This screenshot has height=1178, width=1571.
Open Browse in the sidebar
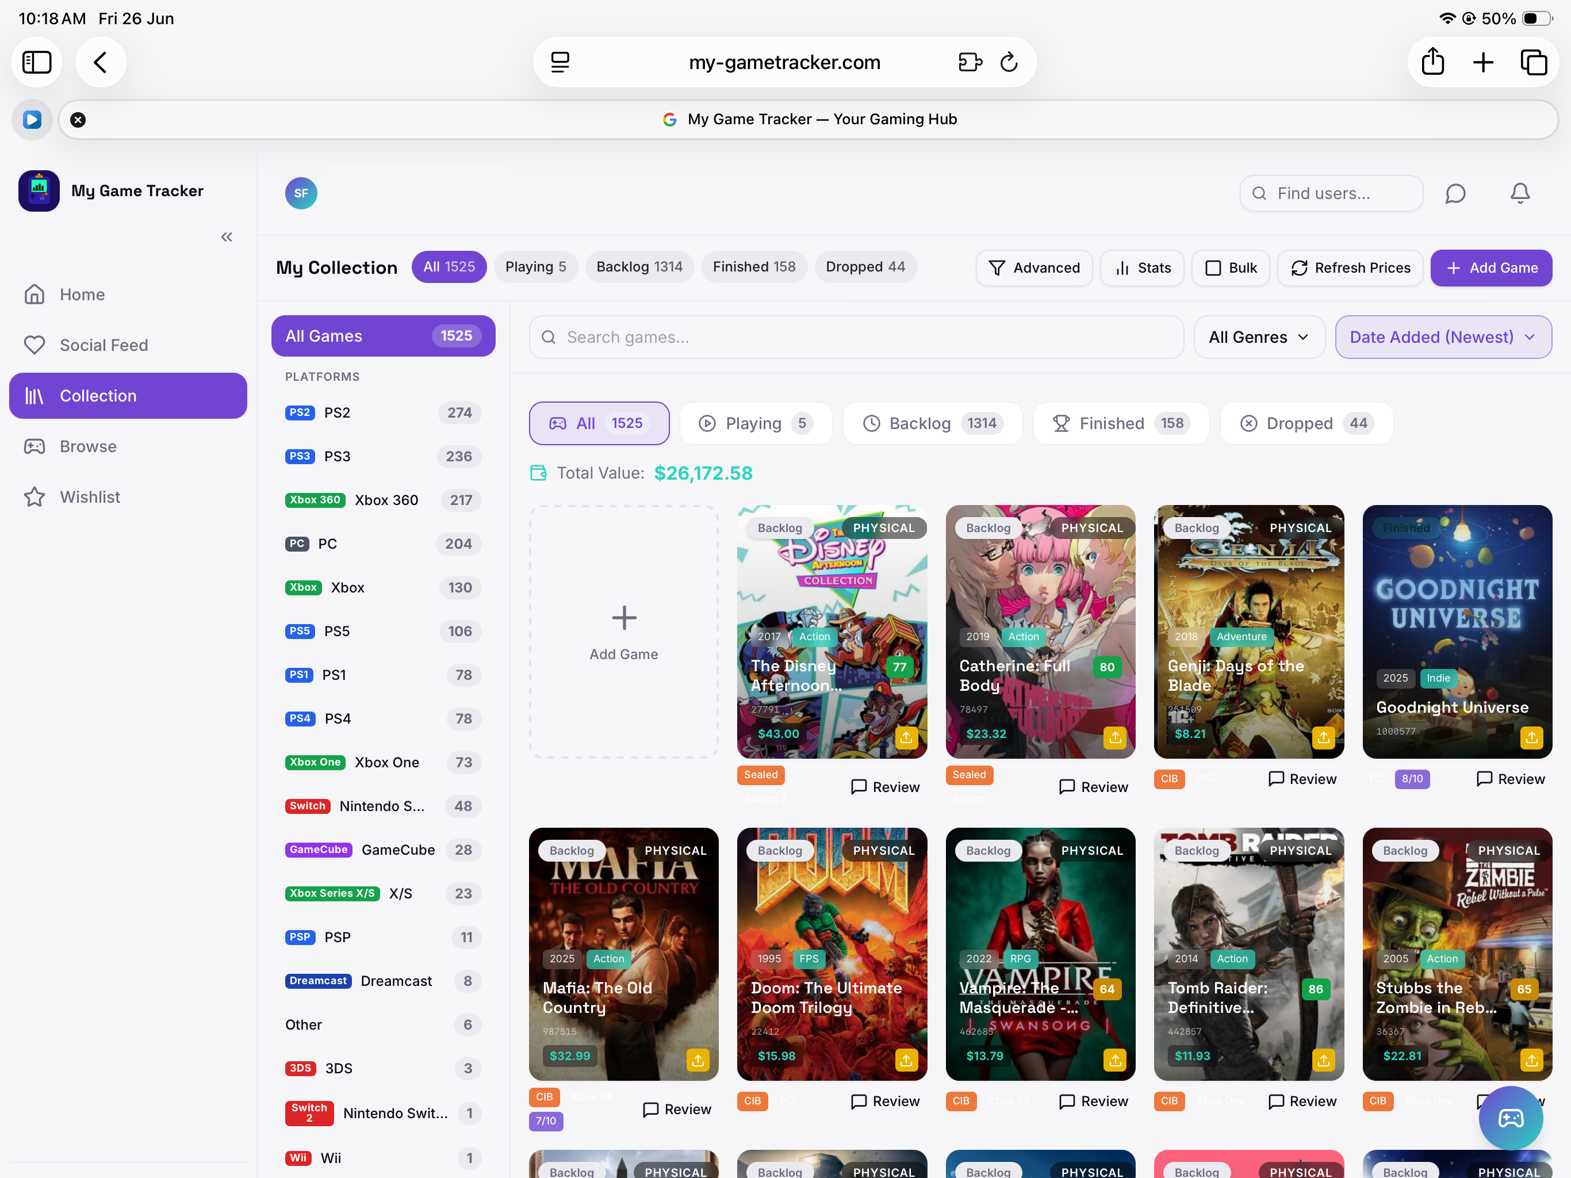128,446
